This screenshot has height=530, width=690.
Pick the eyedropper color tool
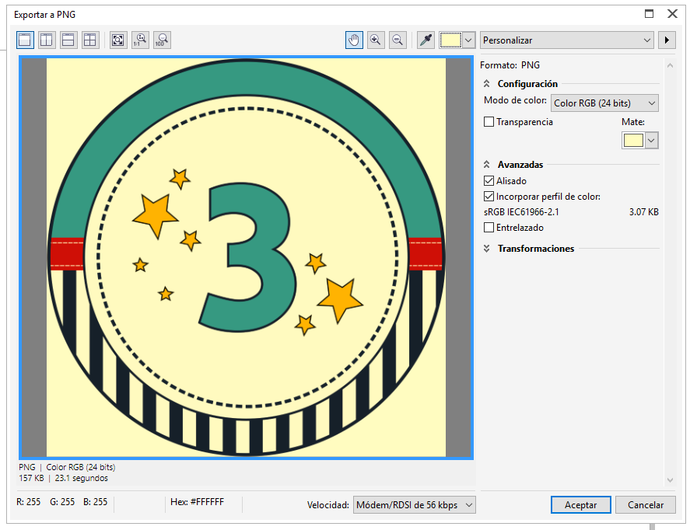point(426,40)
